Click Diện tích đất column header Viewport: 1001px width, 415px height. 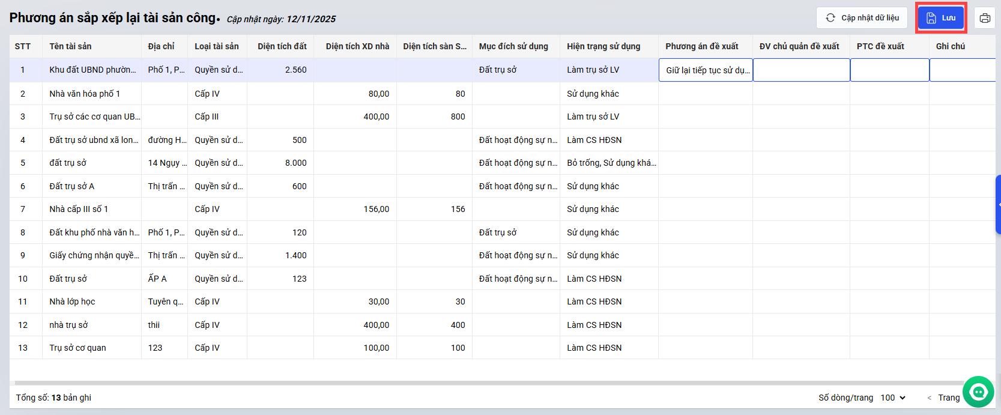point(282,46)
